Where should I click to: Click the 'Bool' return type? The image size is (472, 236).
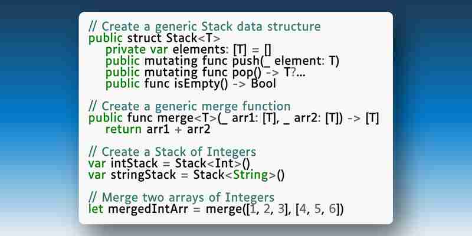263,84
